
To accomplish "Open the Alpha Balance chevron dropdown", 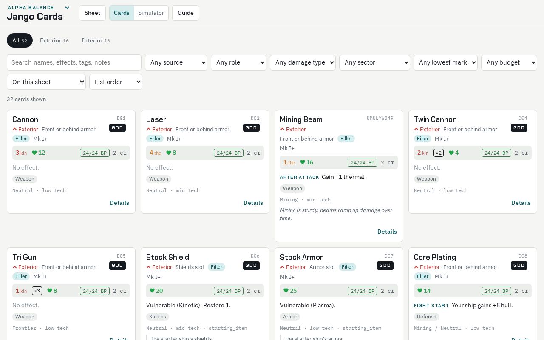I will (x=67, y=8).
